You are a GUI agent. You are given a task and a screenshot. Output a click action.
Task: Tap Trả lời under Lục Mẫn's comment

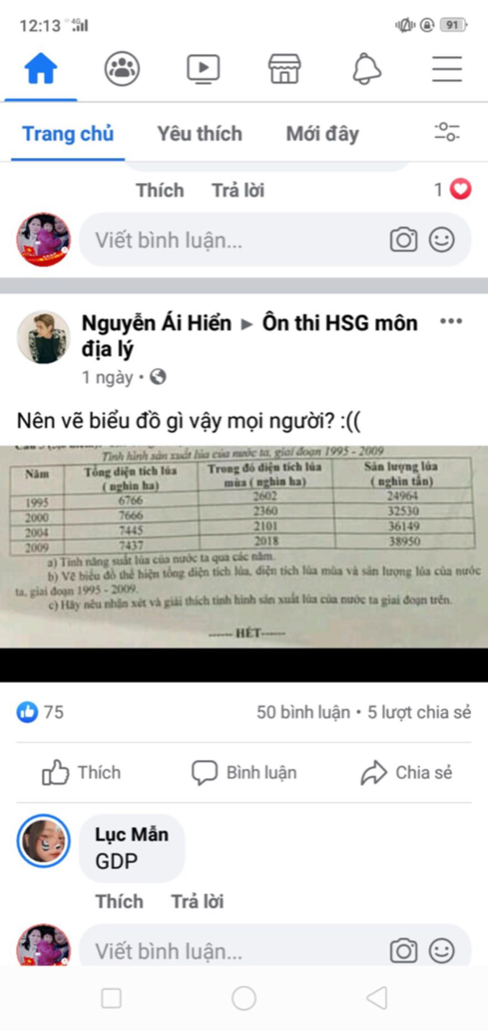(197, 901)
